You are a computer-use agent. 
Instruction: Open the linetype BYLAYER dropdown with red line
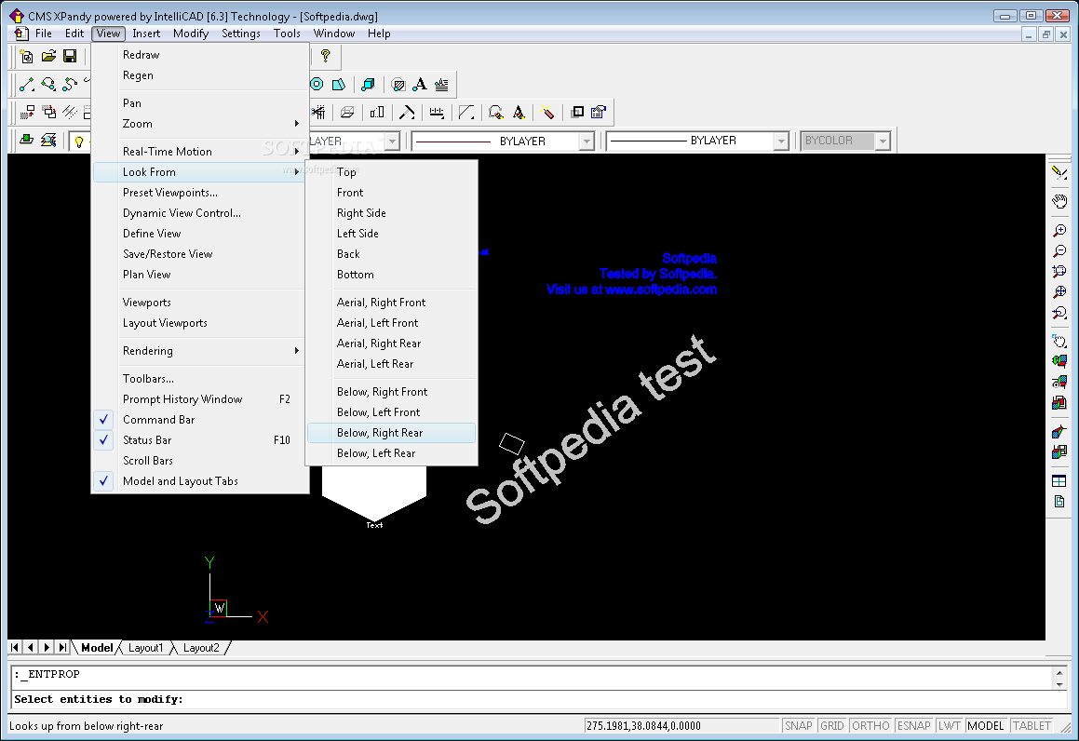pos(587,141)
